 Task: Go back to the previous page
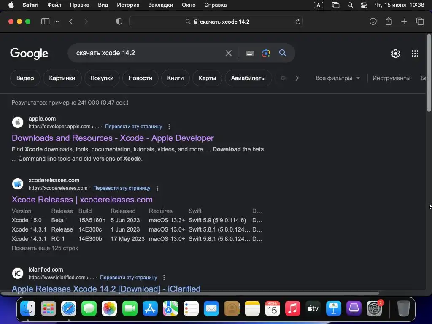[x=71, y=22]
